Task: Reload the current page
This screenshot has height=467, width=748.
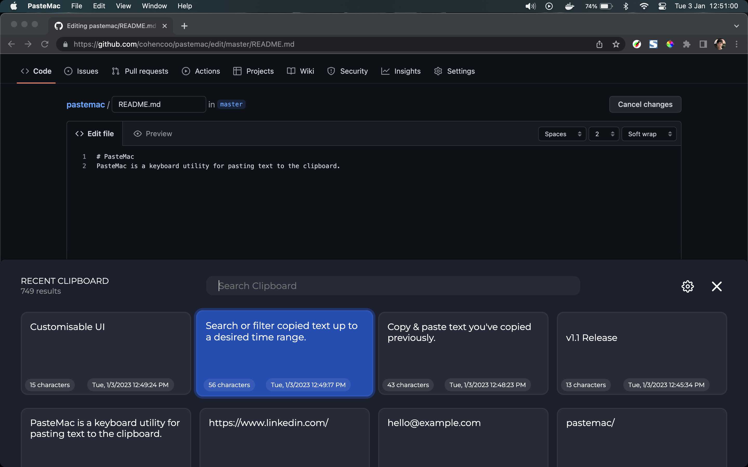Action: click(45, 44)
